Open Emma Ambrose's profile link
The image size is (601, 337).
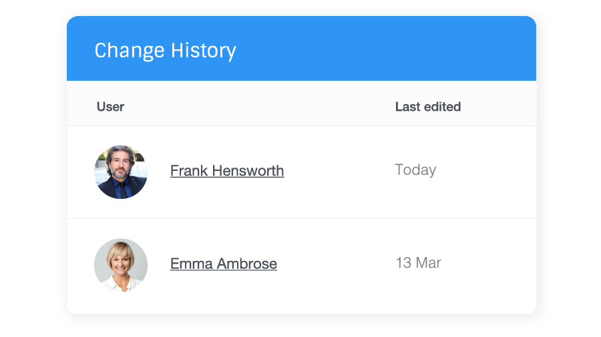[224, 264]
